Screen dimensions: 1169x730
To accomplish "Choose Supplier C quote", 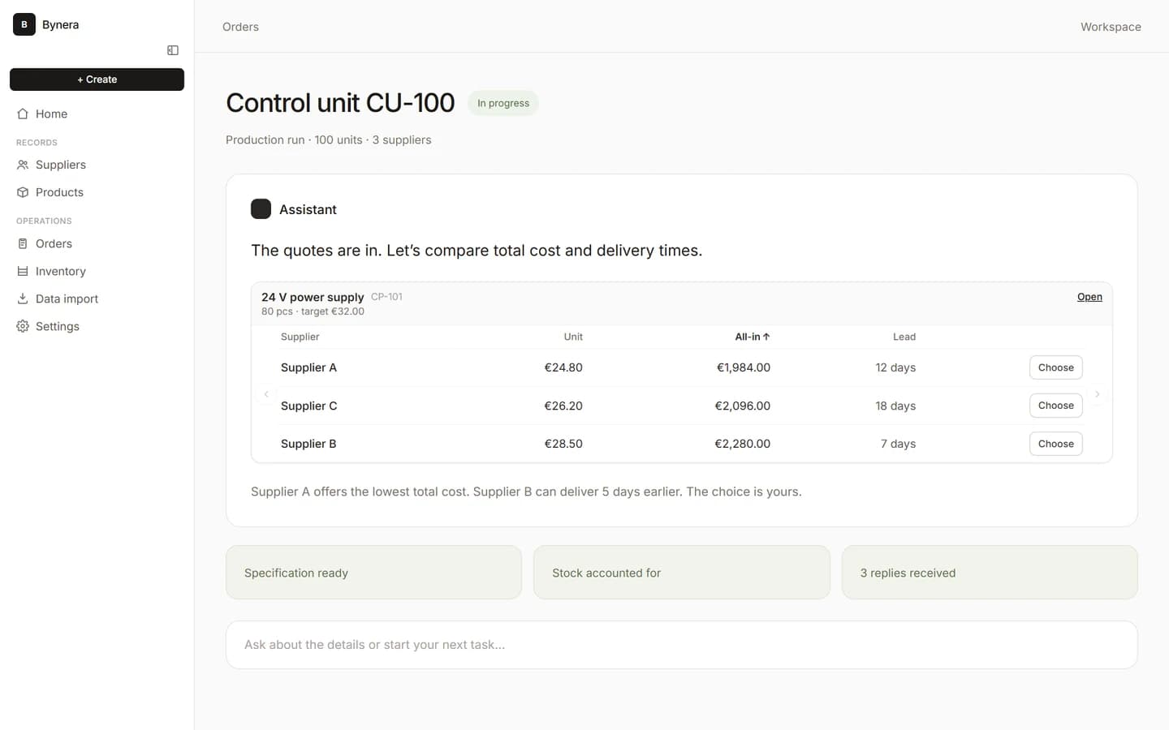I will click(x=1055, y=406).
